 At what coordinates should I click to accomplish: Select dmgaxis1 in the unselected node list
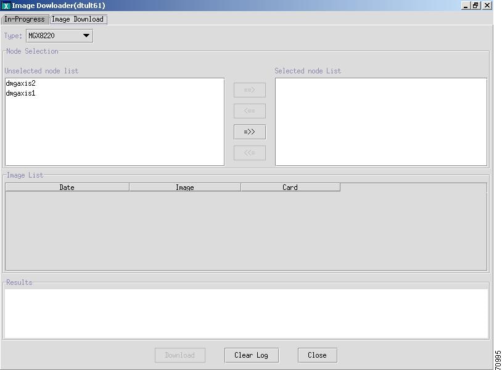coord(21,93)
